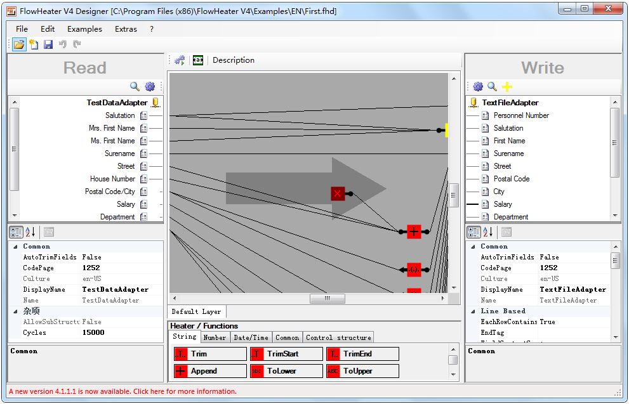Click the TestDataAdapter adapter icon
Image resolution: width=629 pixels, height=404 pixels.
click(x=156, y=103)
